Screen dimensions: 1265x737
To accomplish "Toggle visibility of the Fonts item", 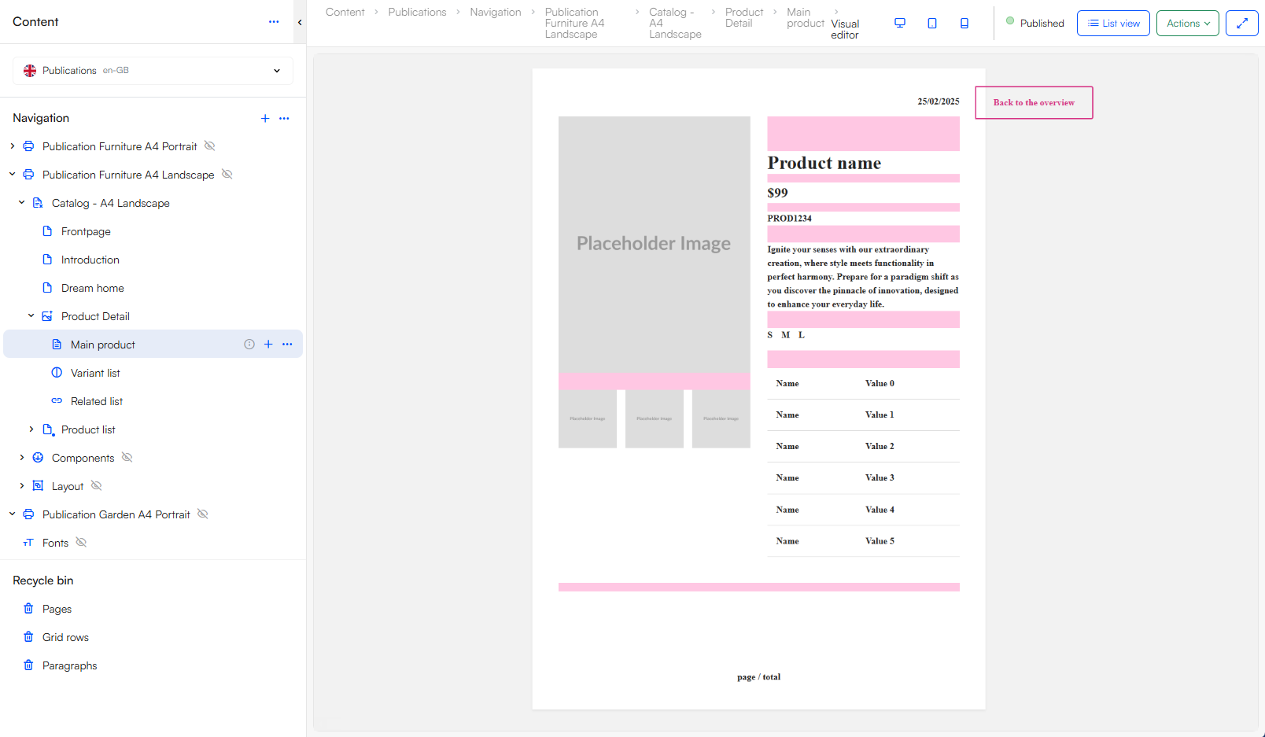I will (81, 542).
